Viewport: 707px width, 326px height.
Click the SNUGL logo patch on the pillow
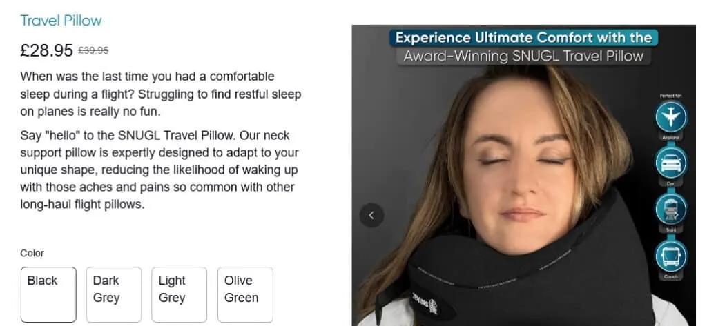pos(425,305)
